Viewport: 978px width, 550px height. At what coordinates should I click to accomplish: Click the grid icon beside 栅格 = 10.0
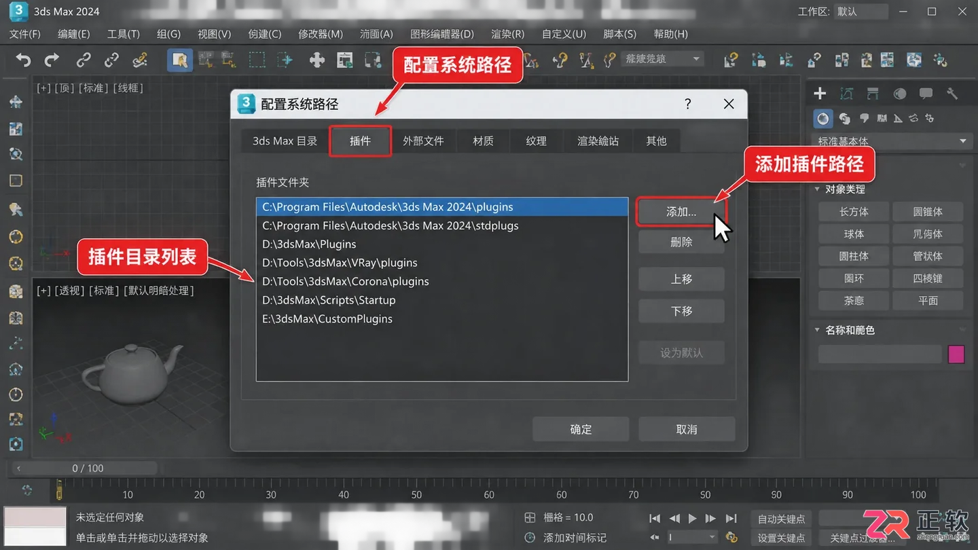[530, 517]
